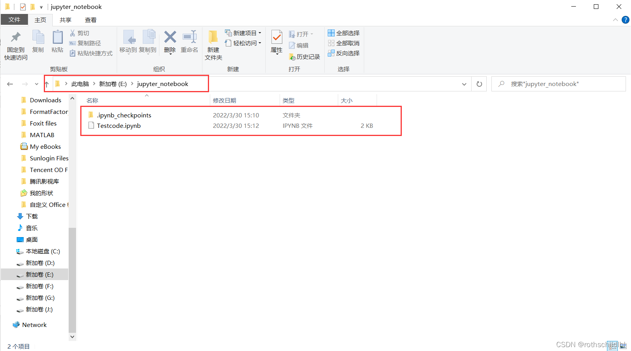Customize Quick Access Toolbar dropdown arrow

[x=41, y=7]
